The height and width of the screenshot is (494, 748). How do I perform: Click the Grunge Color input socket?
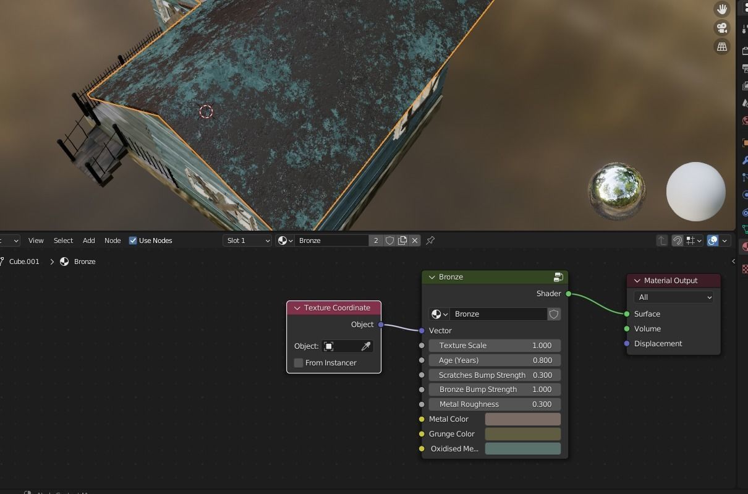[x=422, y=434]
